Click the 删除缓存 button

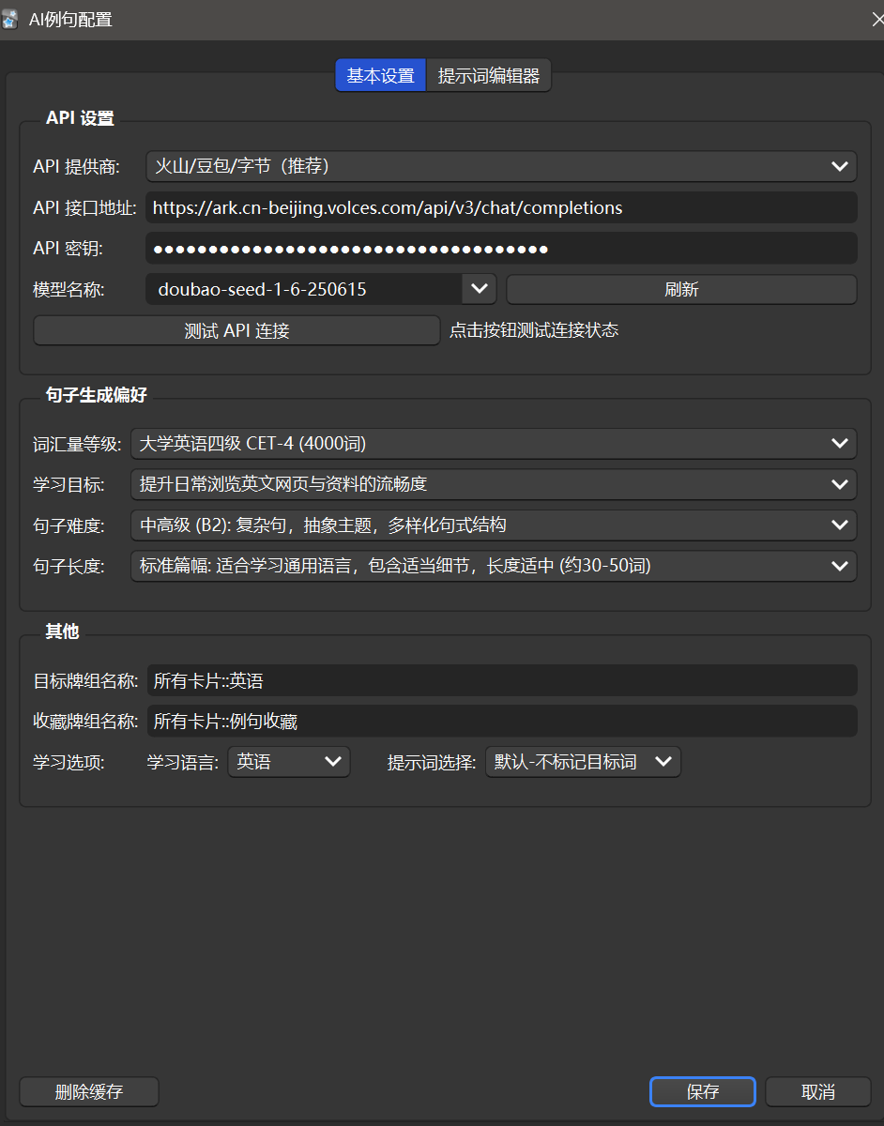pyautogui.click(x=89, y=1092)
